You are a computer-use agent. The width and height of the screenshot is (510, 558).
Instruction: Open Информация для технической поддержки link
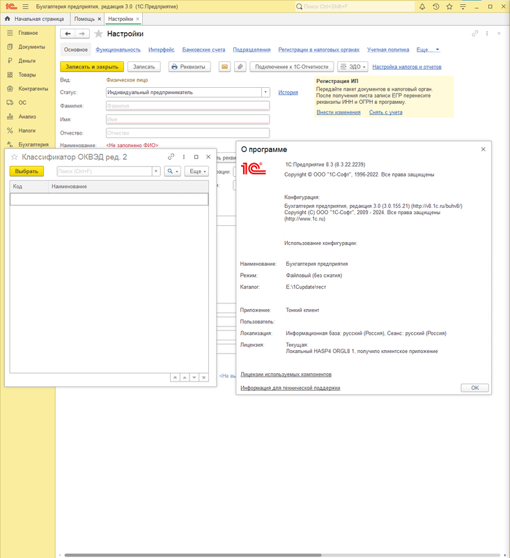[291, 388]
